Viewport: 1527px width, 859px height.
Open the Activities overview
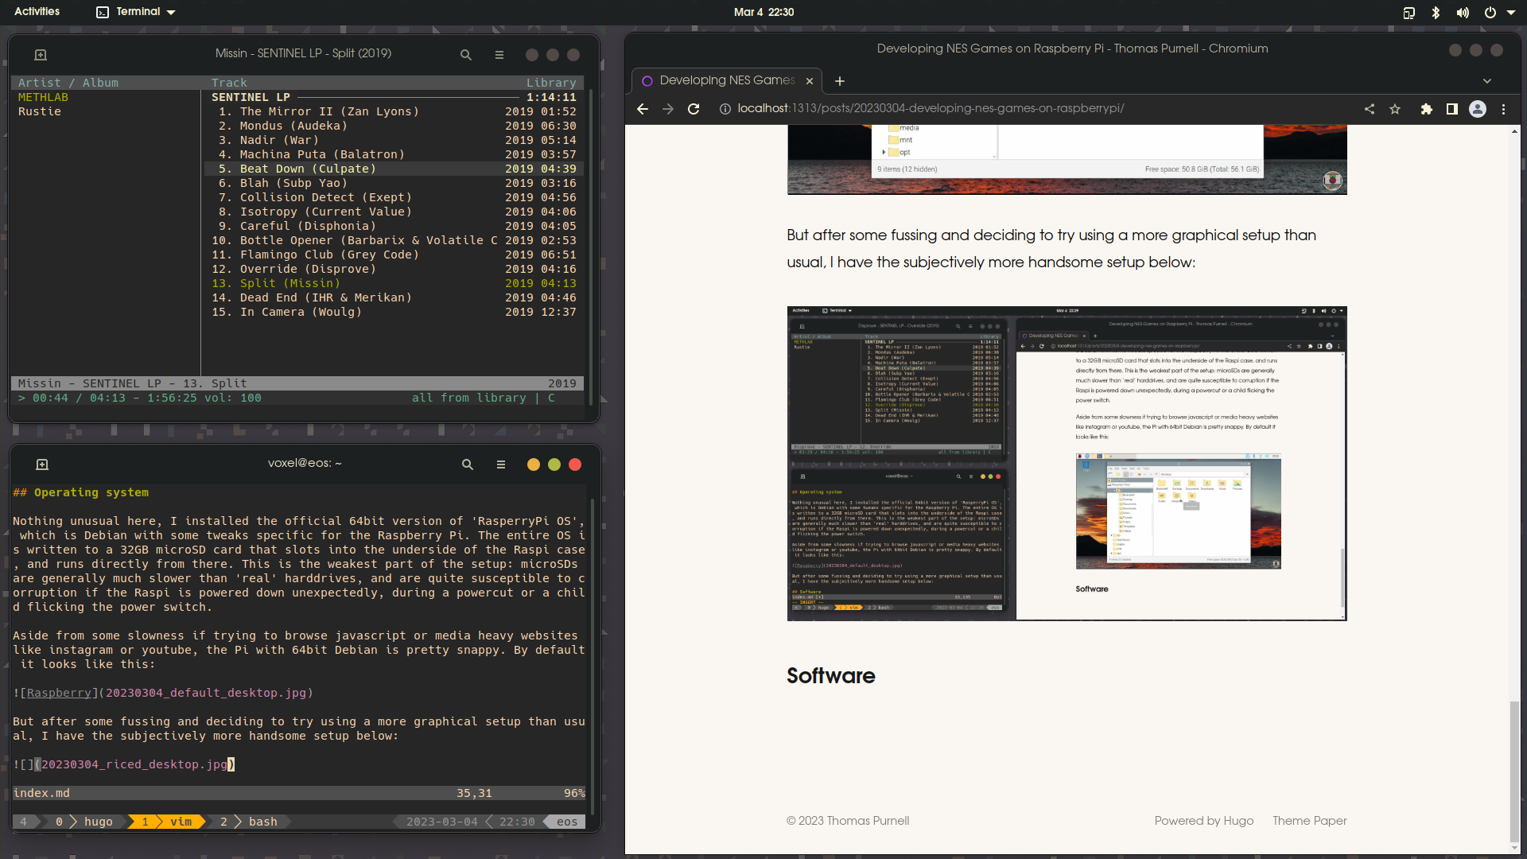[37, 12]
